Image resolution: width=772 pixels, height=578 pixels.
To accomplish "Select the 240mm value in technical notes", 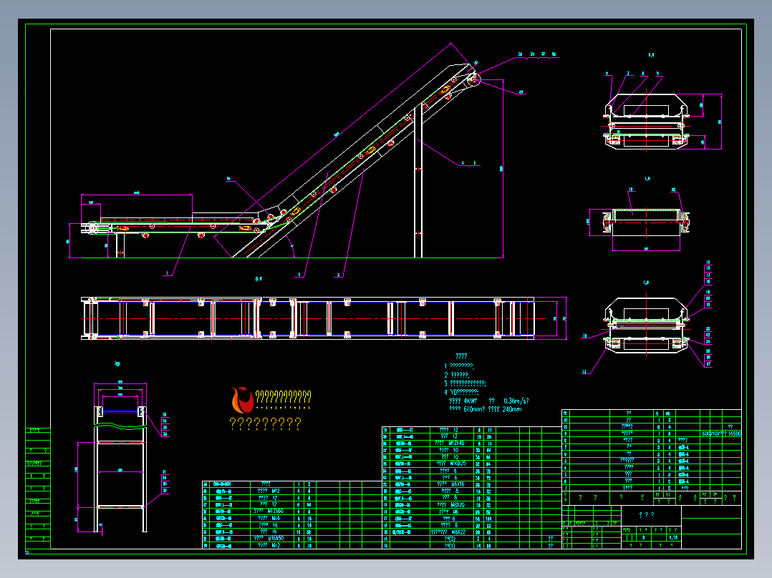I will tap(511, 408).
